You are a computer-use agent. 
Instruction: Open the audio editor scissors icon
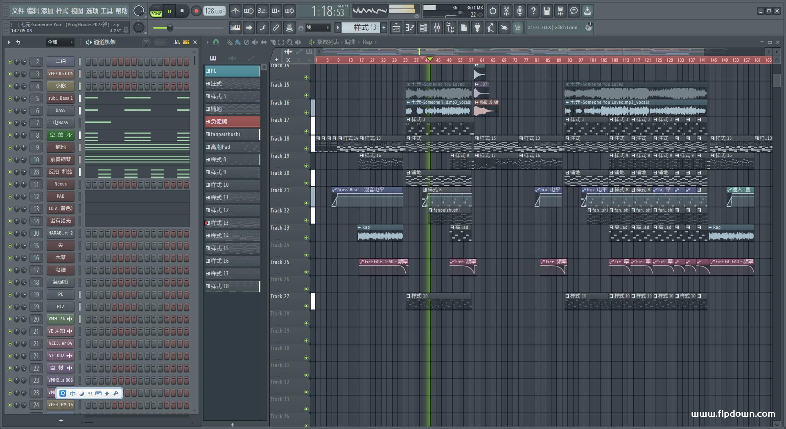[x=506, y=11]
